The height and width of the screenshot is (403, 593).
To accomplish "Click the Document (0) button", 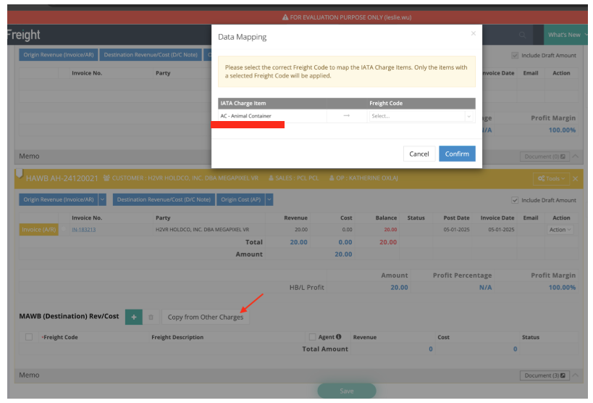I will pyautogui.click(x=544, y=157).
